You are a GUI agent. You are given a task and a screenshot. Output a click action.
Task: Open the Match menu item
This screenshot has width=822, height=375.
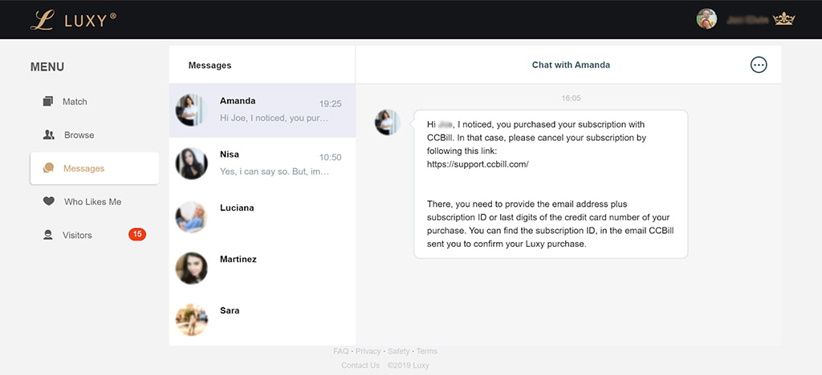(75, 102)
